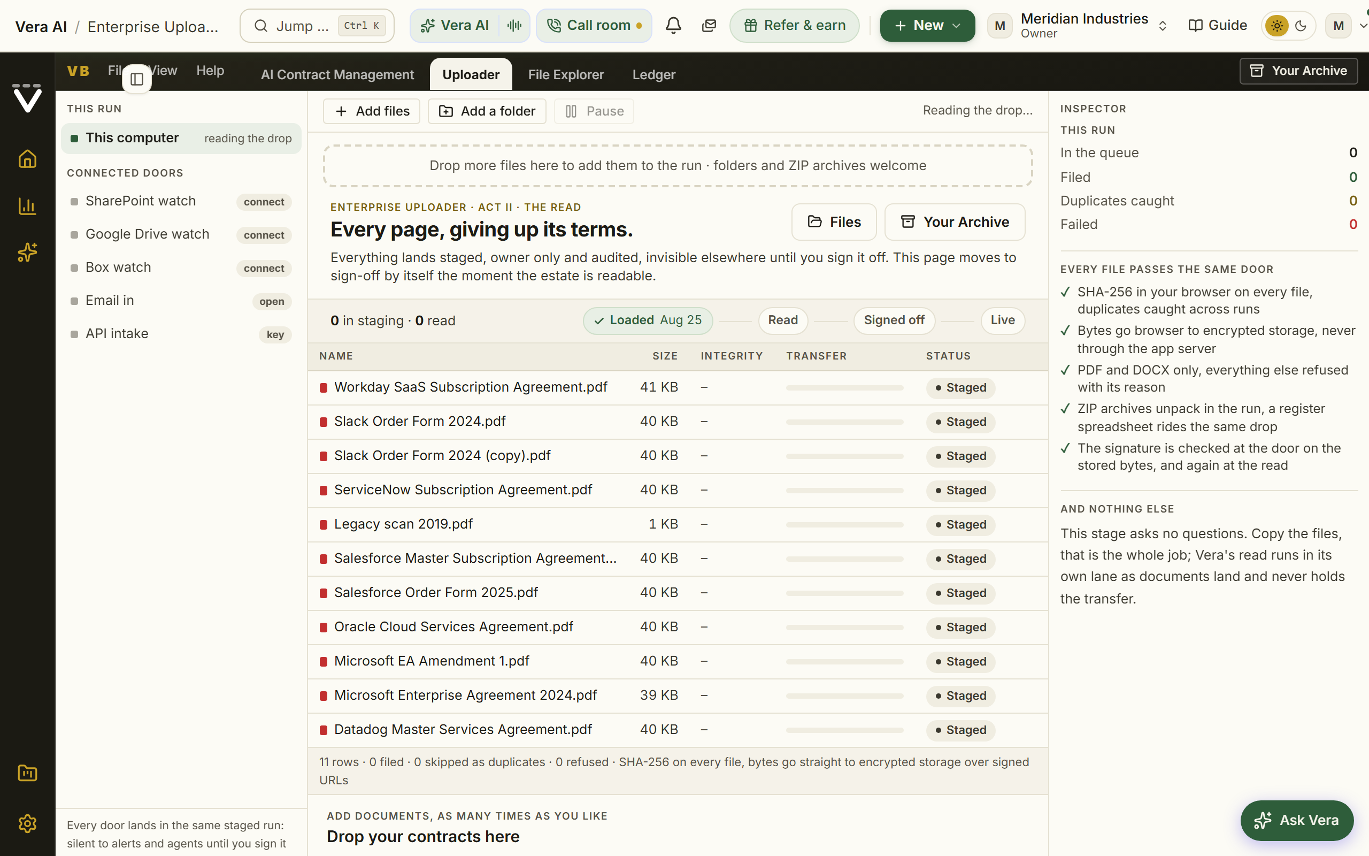The width and height of the screenshot is (1369, 856).
Task: Switch to dark theme moon button
Action: point(1301,26)
